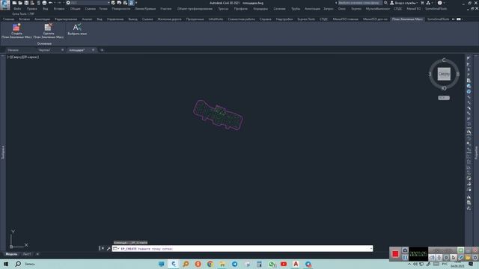Image resolution: width=479 pixels, height=269 pixels.
Task: Add a new layout with plus button
Action: (37, 254)
